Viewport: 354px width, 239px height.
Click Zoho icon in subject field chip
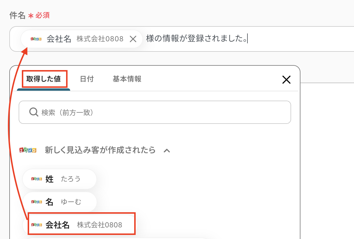coord(36,39)
